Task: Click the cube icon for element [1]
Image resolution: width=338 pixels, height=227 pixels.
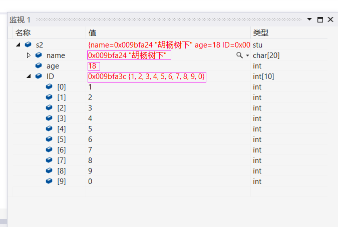Action: click(x=49, y=97)
